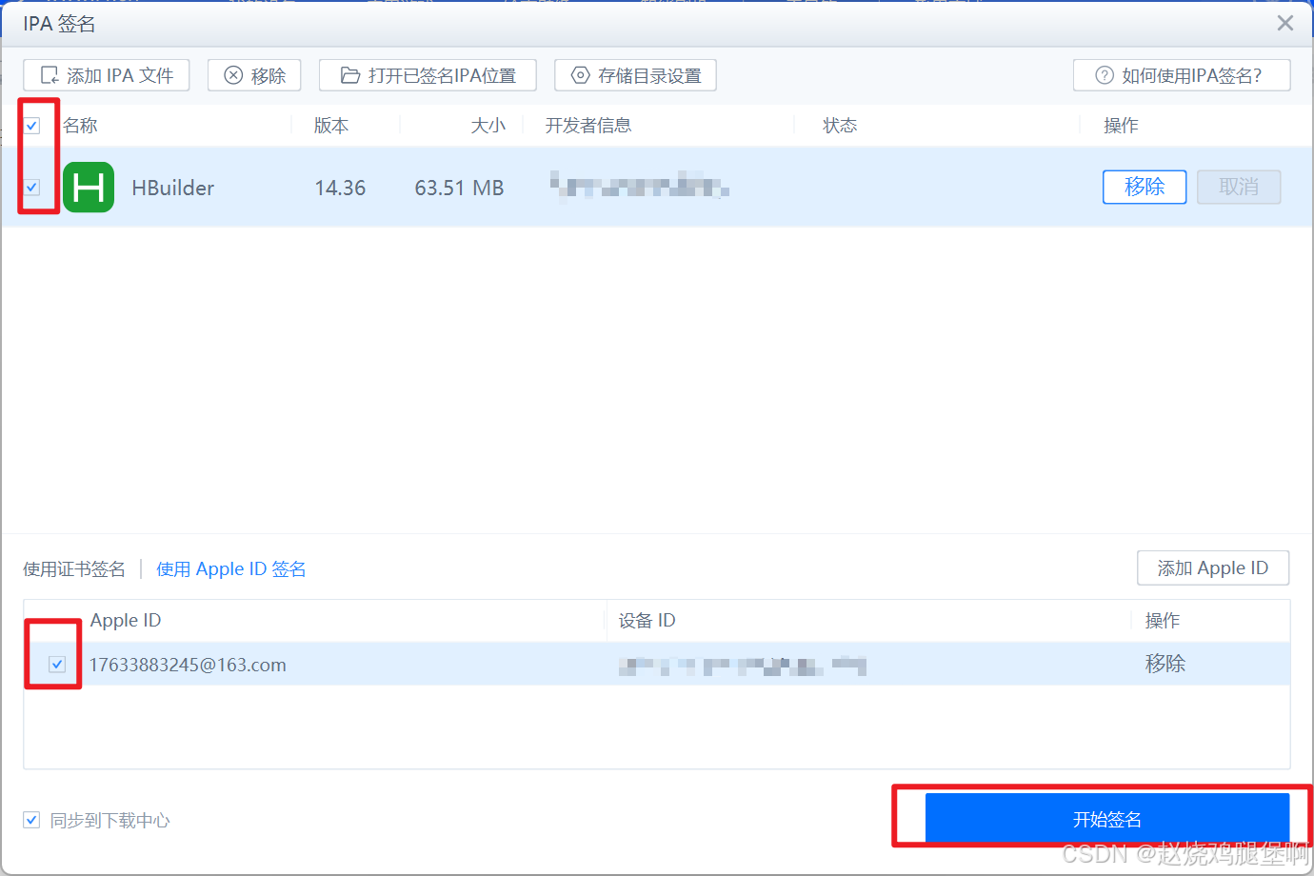The width and height of the screenshot is (1314, 876).
Task: Uncheck the HBuilder row checkbox
Action: (33, 188)
